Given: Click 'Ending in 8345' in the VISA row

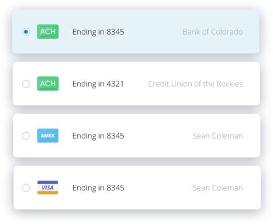Looking at the screenshot, I should (x=98, y=188).
